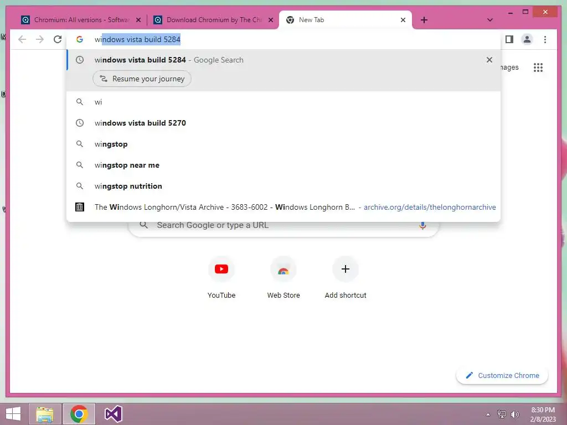Show hidden tray icons arrow

click(x=488, y=414)
